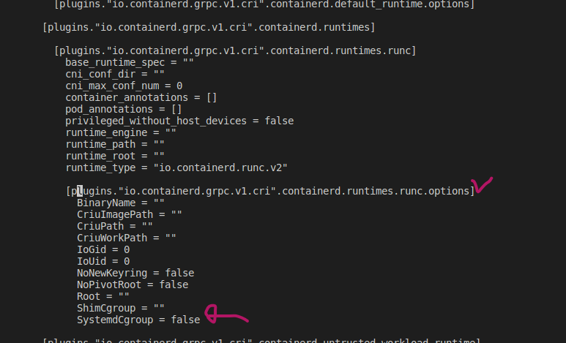Click the container_annotations empty list
Screen dimensions: 566x343
coord(211,97)
